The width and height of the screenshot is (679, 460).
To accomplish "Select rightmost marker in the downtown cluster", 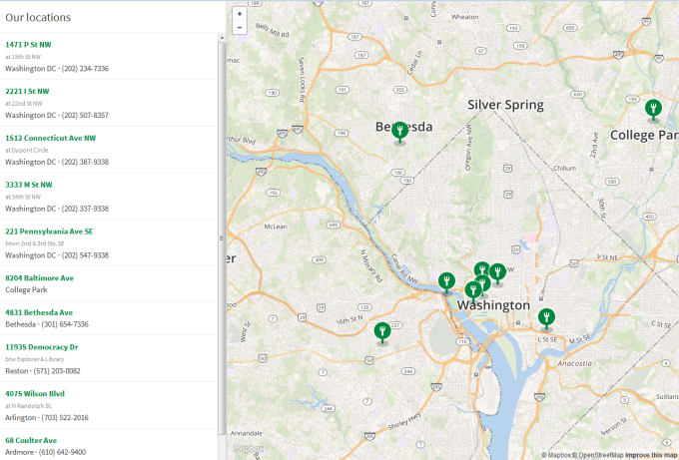I will point(497,274).
